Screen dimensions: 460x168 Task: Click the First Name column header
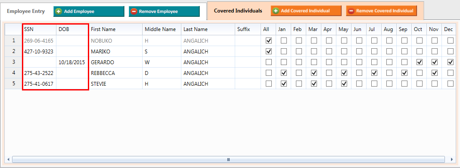click(115, 29)
